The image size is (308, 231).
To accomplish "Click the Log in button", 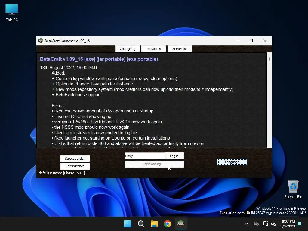I will tap(174, 156).
